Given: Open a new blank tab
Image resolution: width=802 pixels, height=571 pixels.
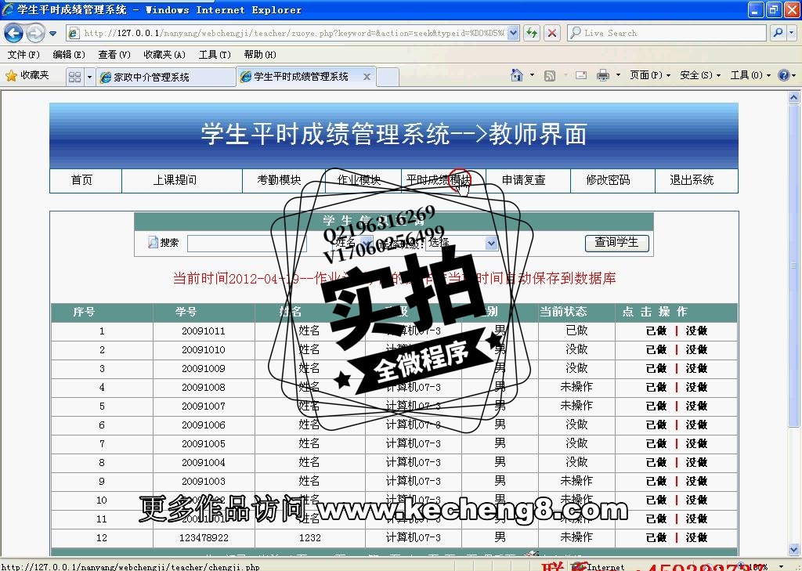Looking at the screenshot, I should tap(388, 77).
